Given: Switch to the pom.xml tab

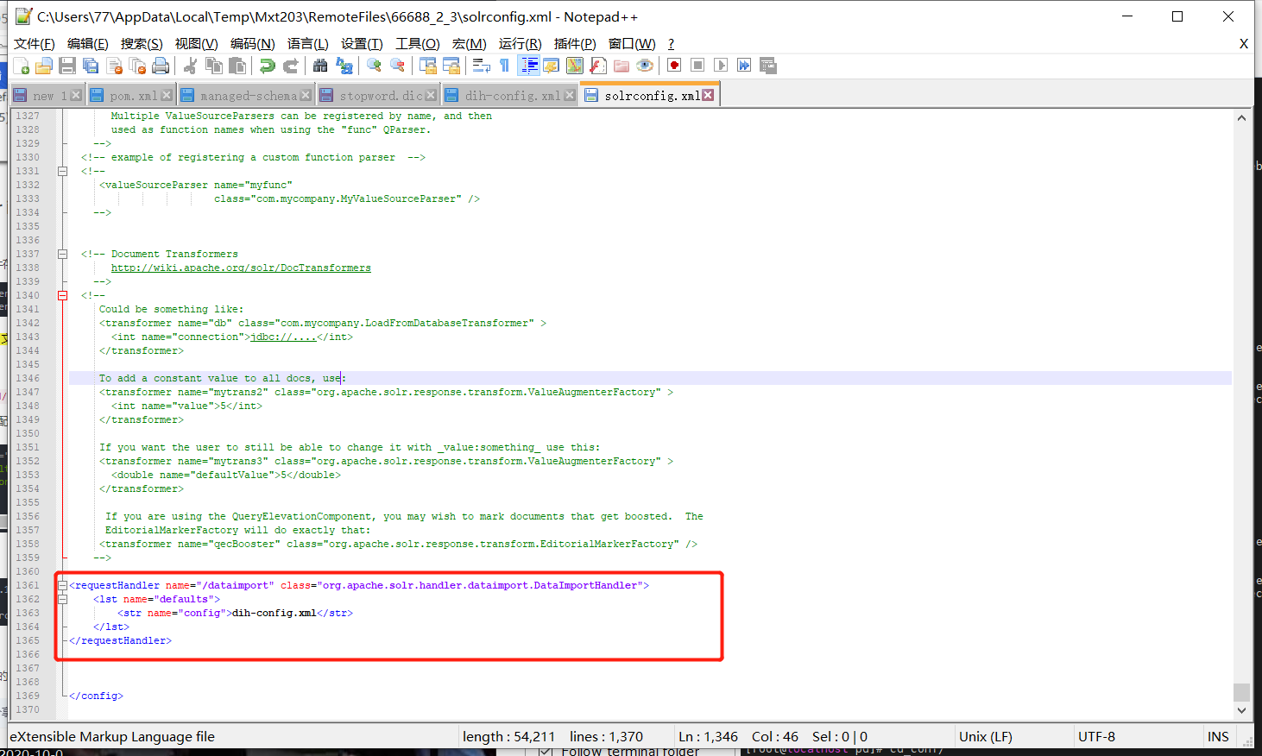Looking at the screenshot, I should click(133, 96).
